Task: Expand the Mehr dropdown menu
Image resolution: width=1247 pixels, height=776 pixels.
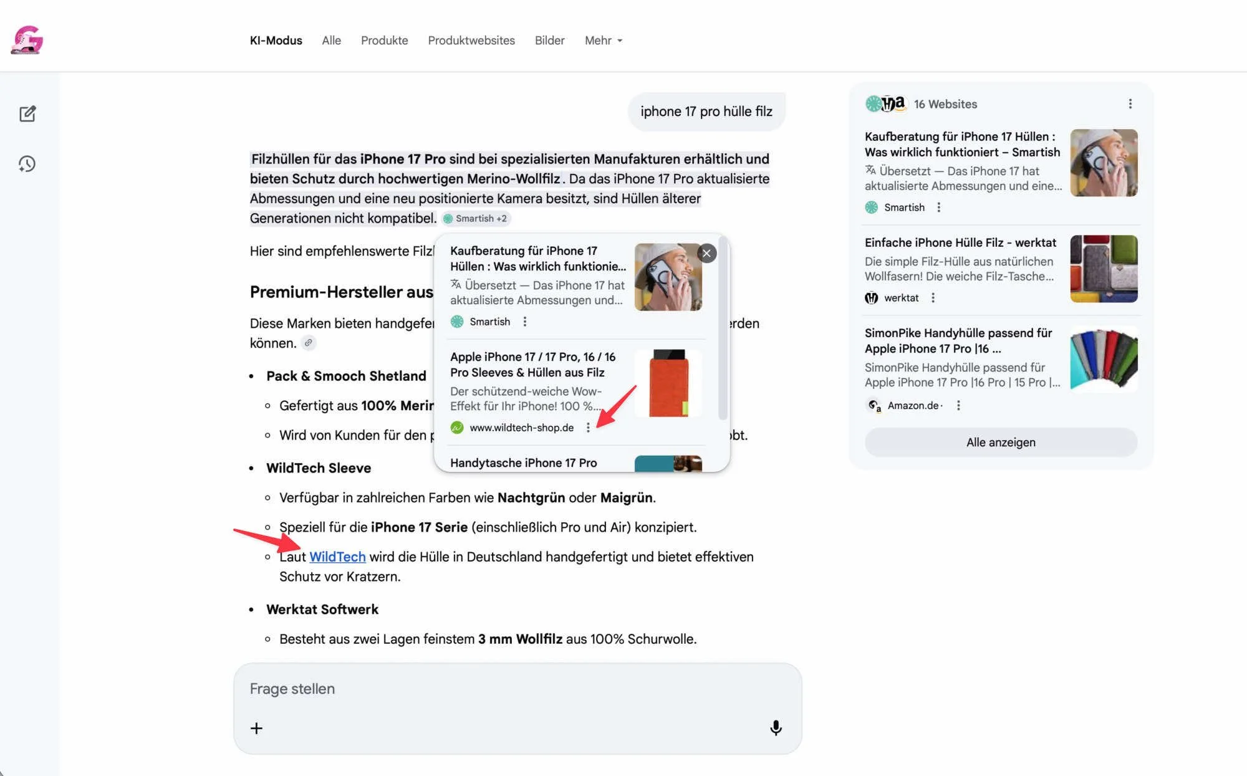Action: click(x=603, y=41)
